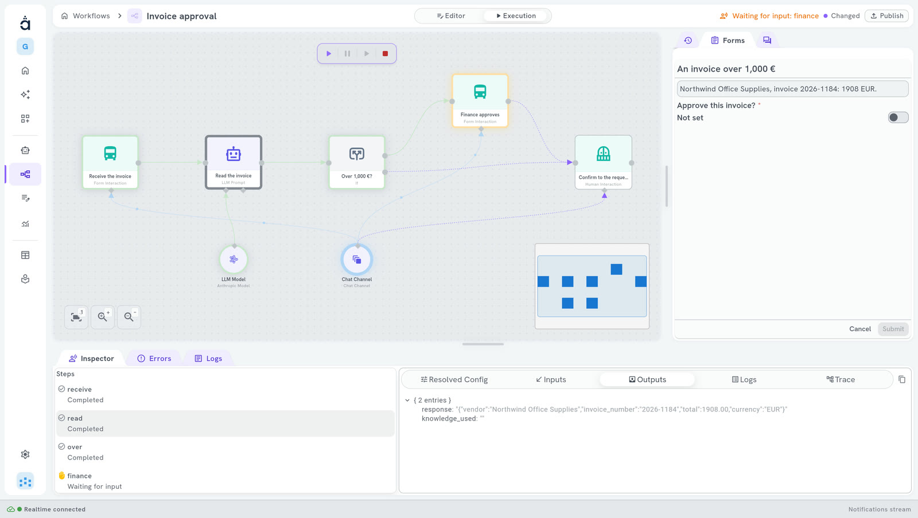The height and width of the screenshot is (518, 918).
Task: Select the receive step in Steps list
Action: coord(225,395)
